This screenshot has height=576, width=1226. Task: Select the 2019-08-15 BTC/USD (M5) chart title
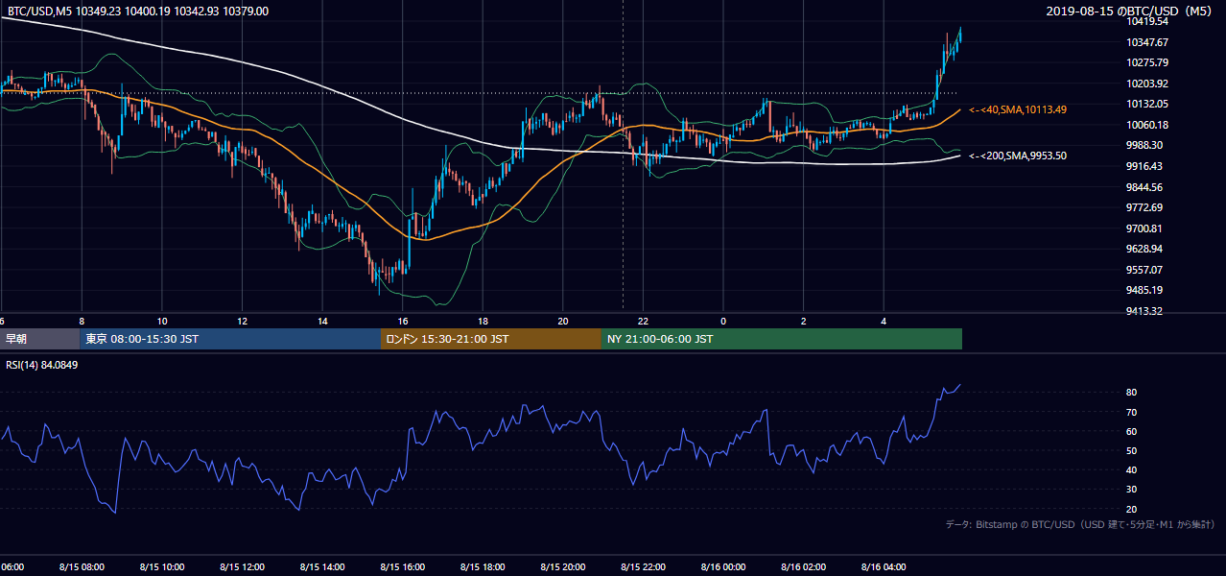pos(1131,12)
